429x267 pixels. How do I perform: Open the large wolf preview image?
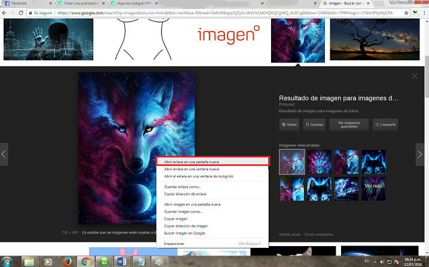click(136, 148)
